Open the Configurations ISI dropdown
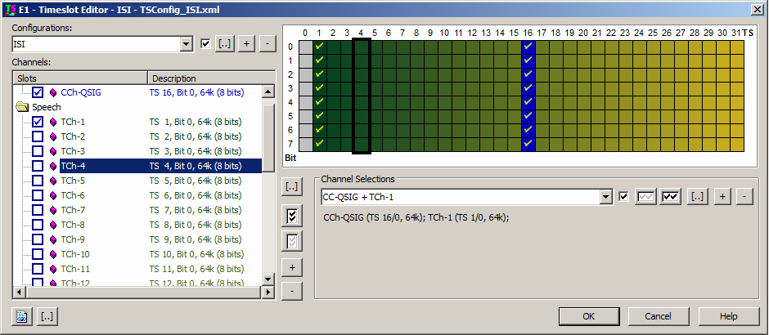 [186, 43]
